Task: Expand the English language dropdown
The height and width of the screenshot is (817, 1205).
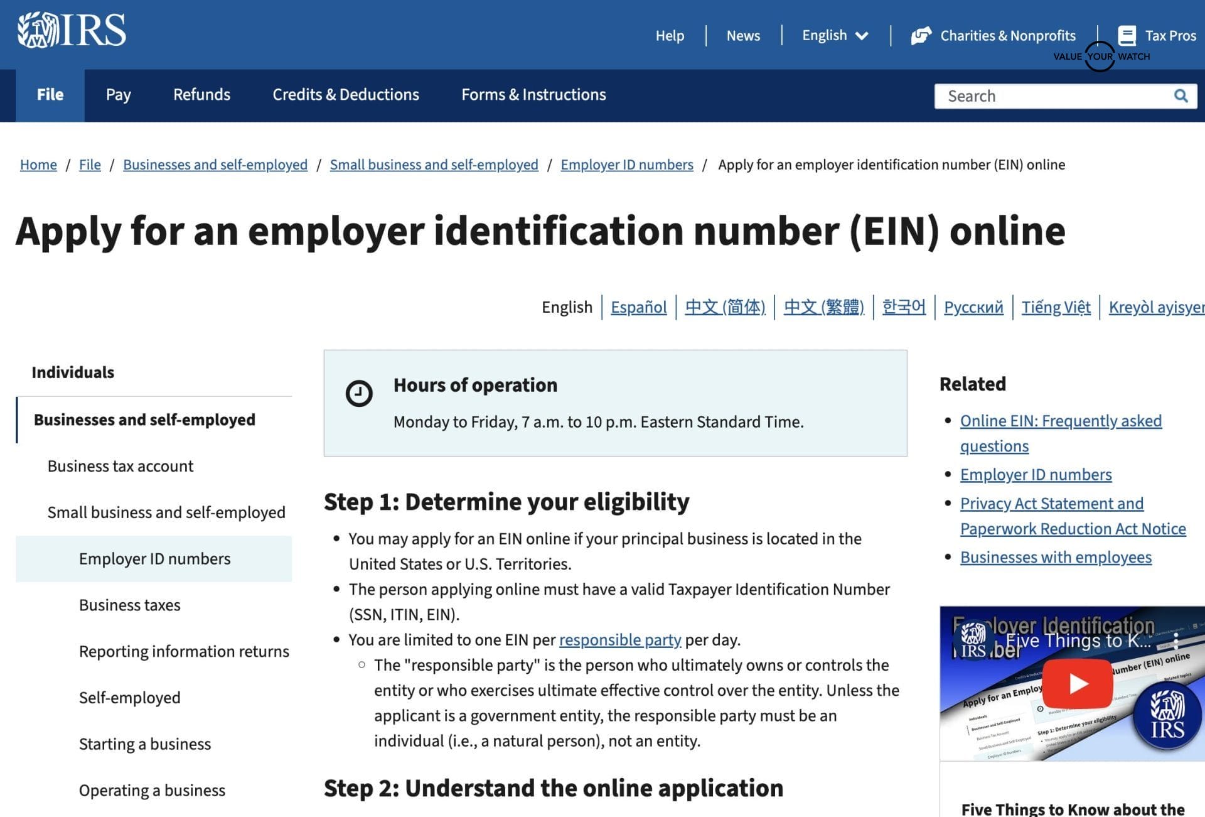Action: 835,36
